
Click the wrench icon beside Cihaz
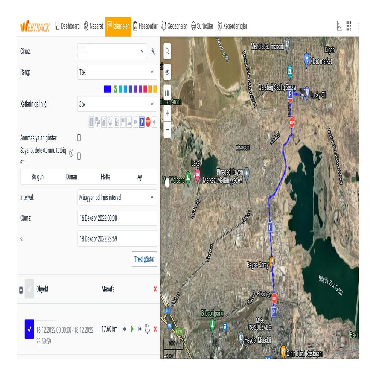click(x=153, y=52)
